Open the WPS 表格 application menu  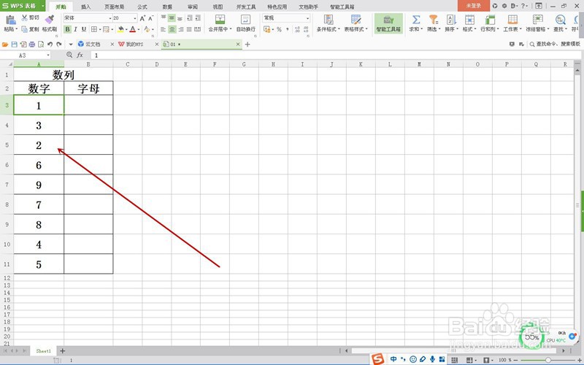23,6
